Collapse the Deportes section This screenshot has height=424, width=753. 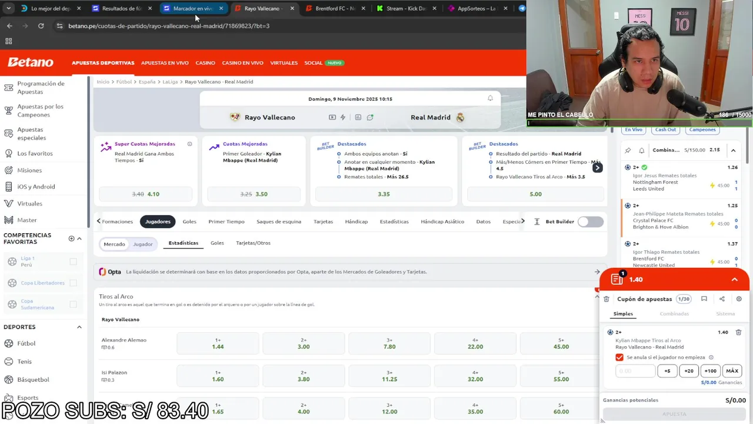79,327
